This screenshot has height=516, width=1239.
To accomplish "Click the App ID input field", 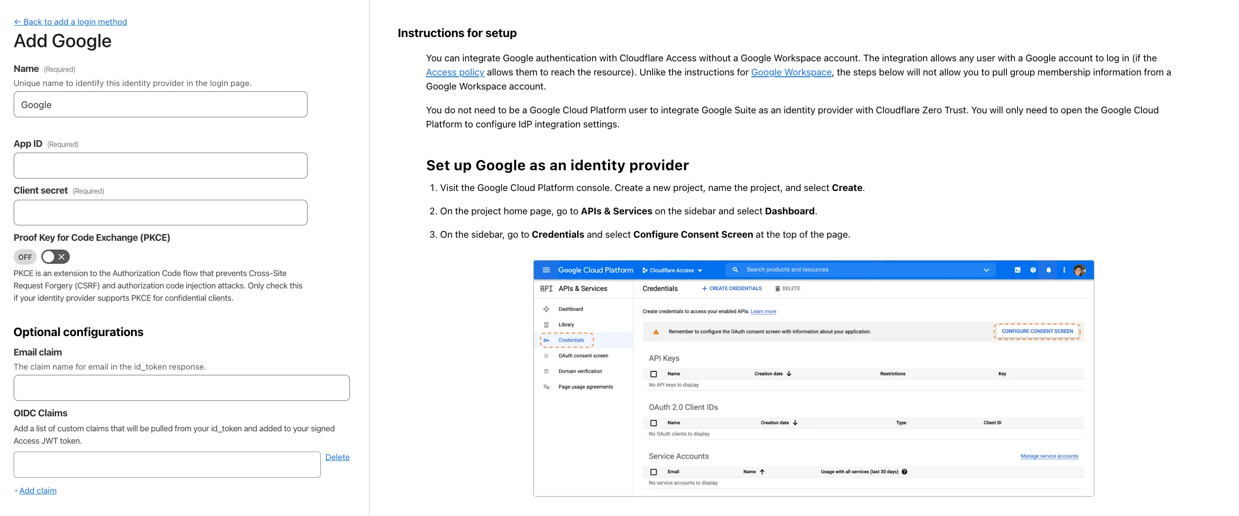I will (160, 165).
